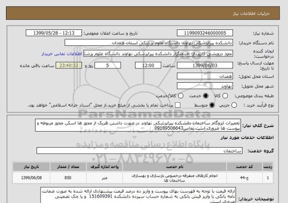Screen dimensions: 288x203
Task: Click the نوع فرآیند خرید label
Action: (258, 105)
